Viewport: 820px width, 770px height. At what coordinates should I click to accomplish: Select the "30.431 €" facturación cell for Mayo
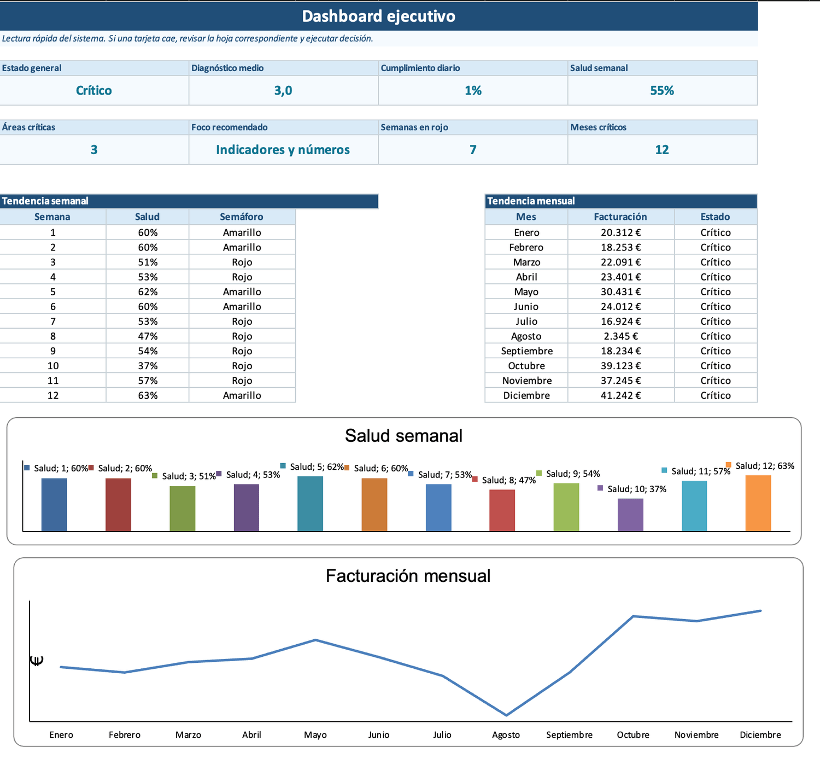point(621,291)
